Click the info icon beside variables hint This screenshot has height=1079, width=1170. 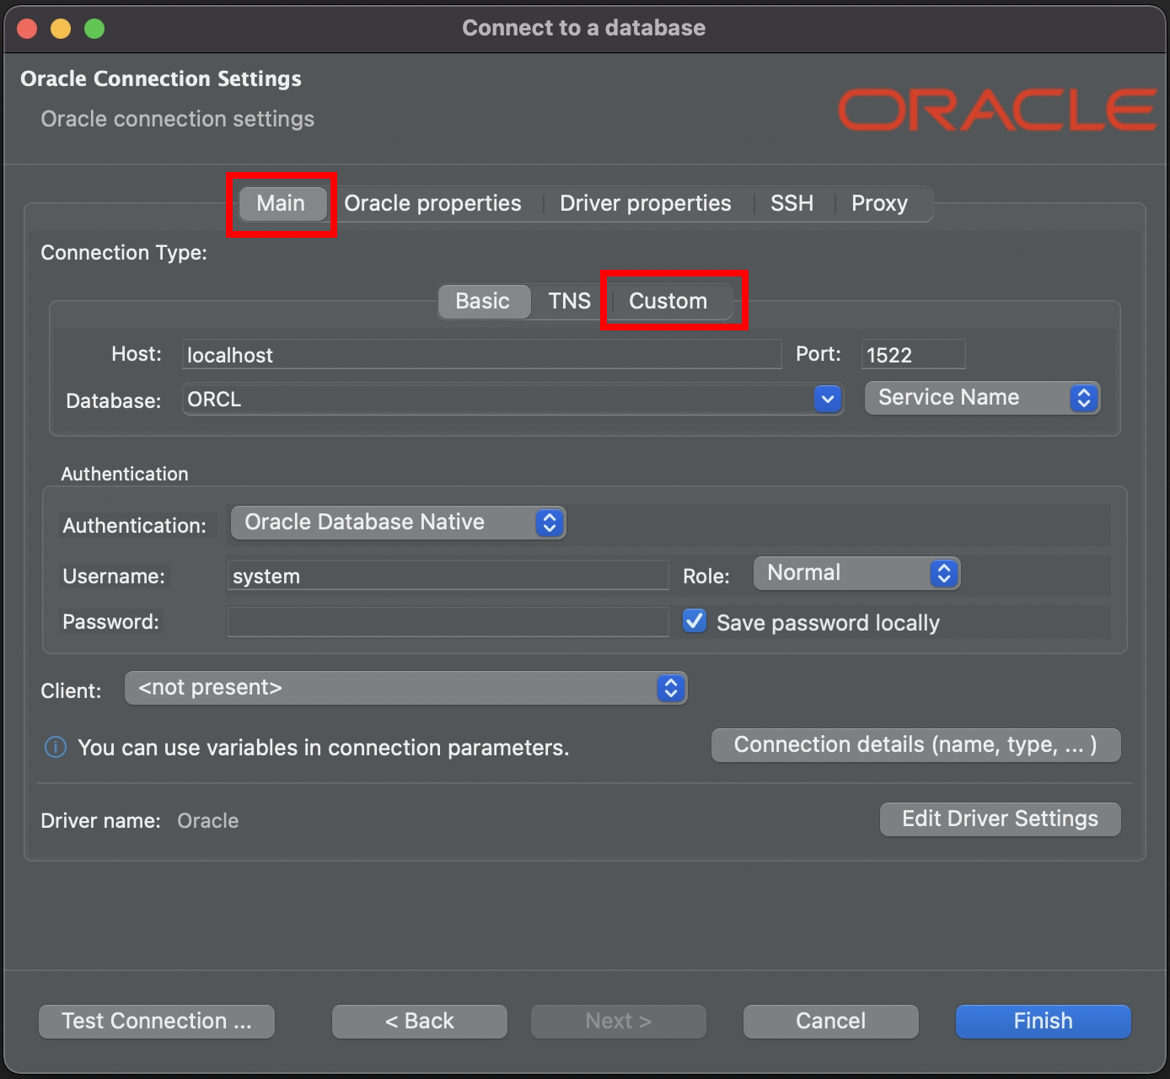56,748
